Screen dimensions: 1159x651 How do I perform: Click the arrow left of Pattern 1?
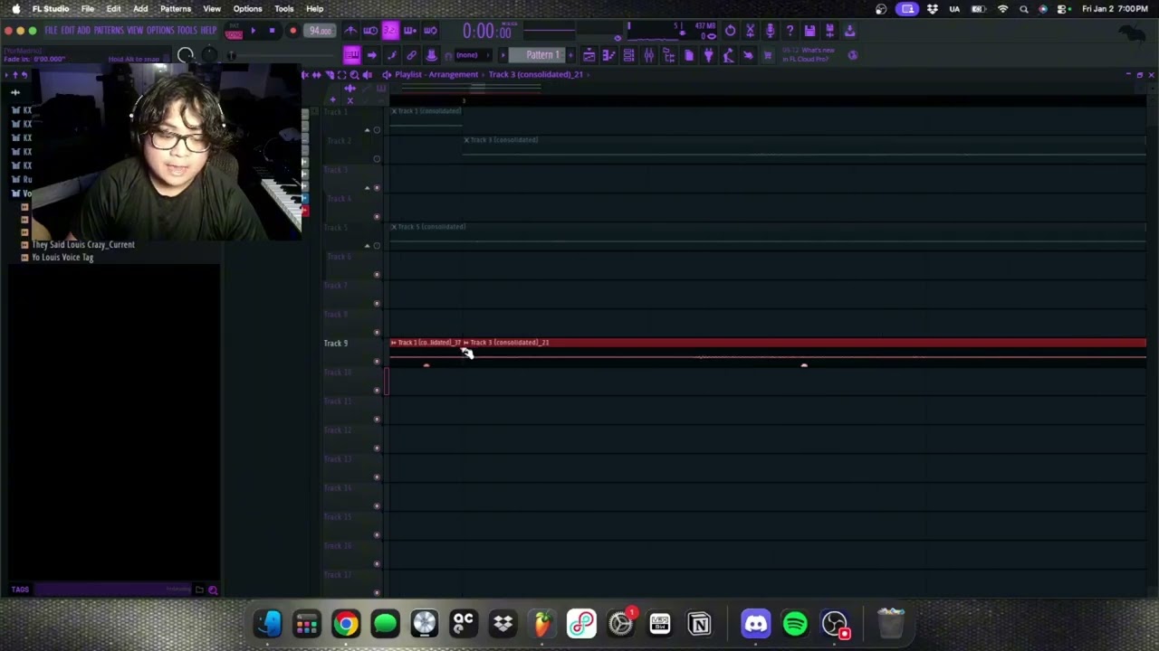503,55
